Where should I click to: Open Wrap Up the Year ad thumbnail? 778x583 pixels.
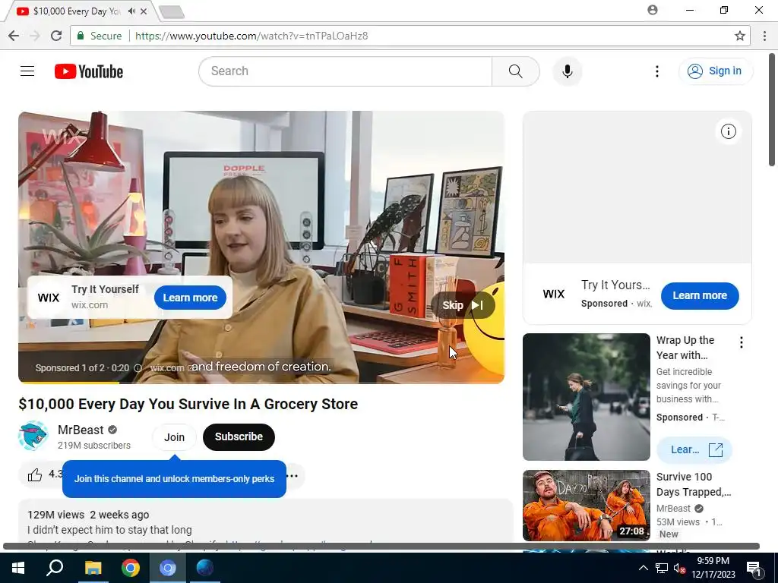586,397
